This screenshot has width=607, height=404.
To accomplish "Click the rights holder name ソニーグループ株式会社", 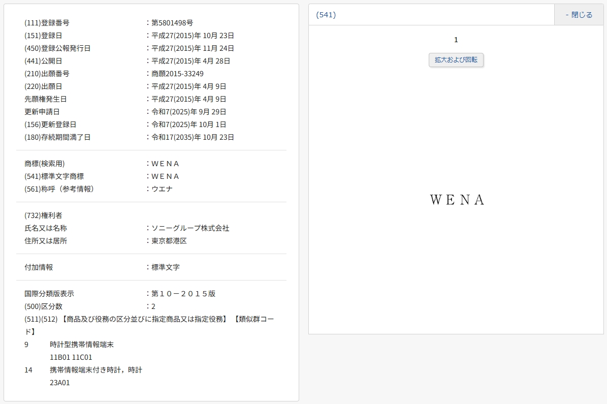I will tap(190, 228).
